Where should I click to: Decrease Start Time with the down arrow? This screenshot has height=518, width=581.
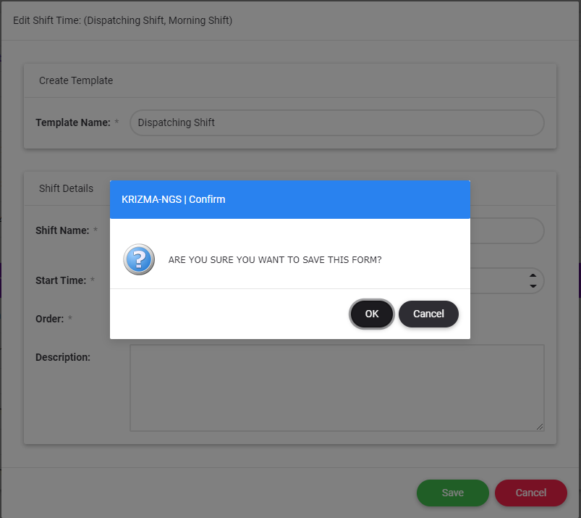(533, 286)
